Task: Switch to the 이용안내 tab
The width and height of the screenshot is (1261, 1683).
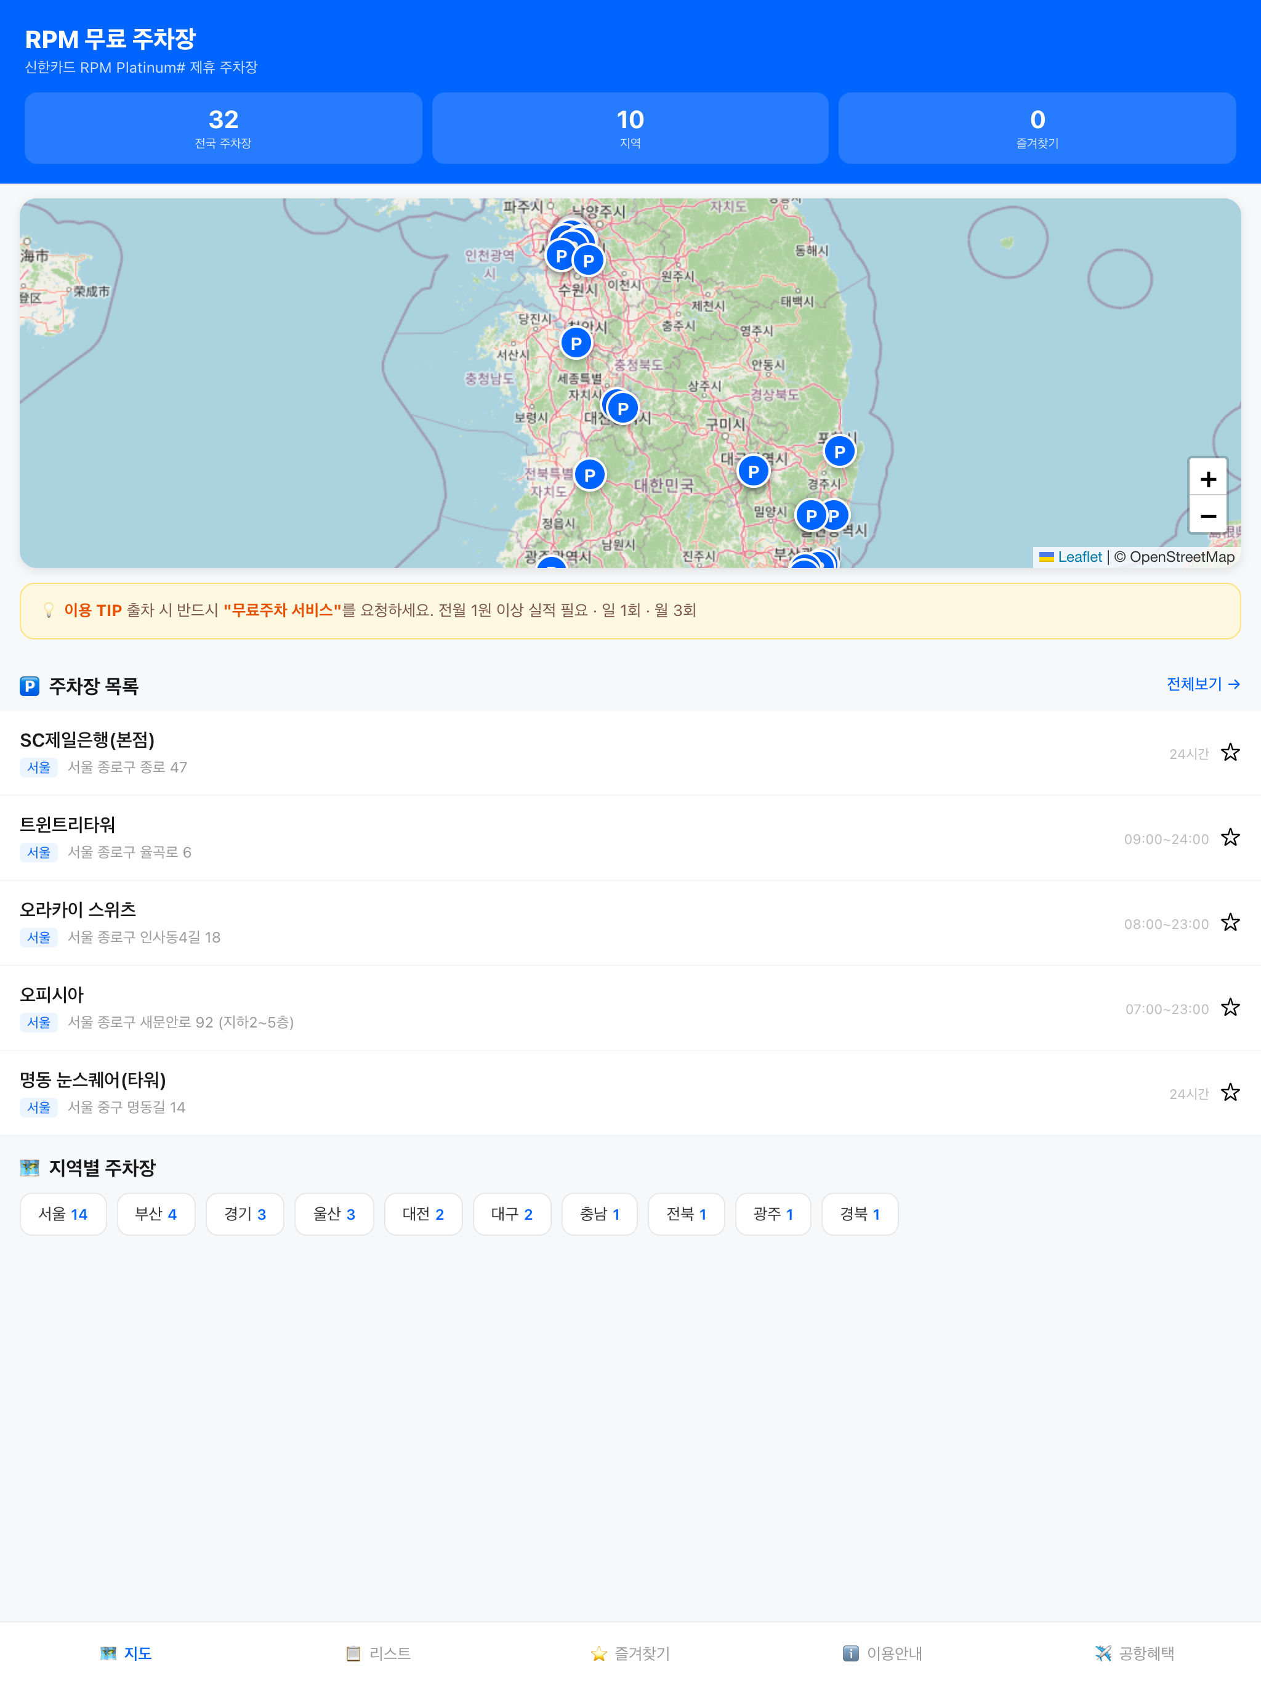Action: 882,1653
